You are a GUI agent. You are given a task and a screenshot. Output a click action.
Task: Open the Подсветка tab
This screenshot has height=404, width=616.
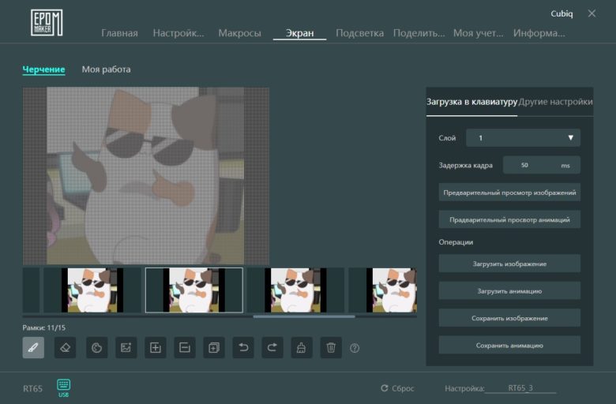point(359,33)
